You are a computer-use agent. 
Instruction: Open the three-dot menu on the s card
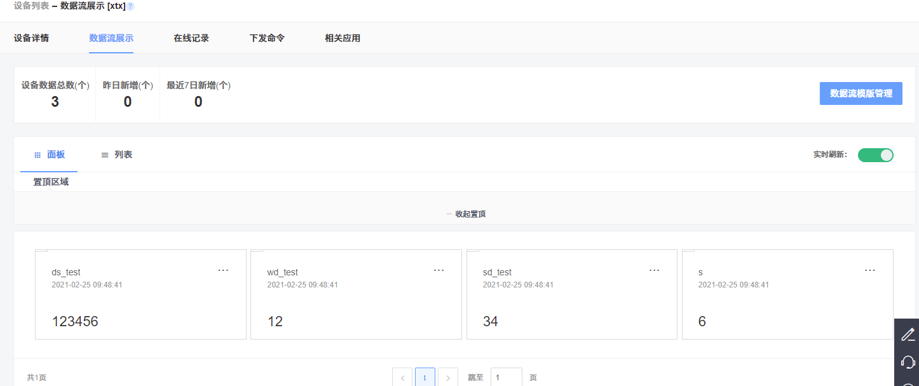(x=869, y=270)
